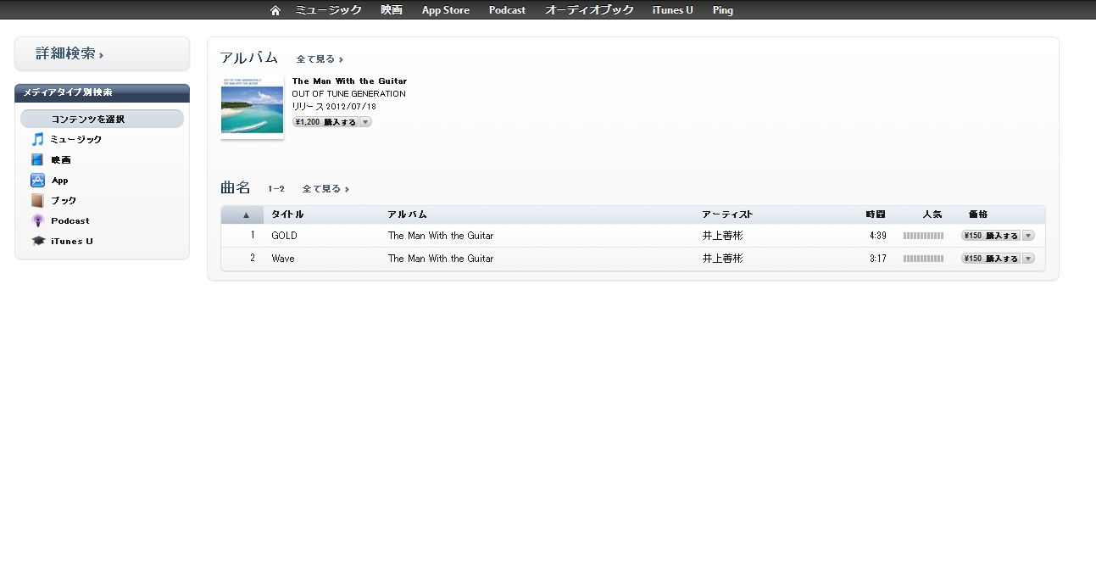The height and width of the screenshot is (585, 1096).
Task: Buy GOLD for ¥150
Action: point(992,236)
